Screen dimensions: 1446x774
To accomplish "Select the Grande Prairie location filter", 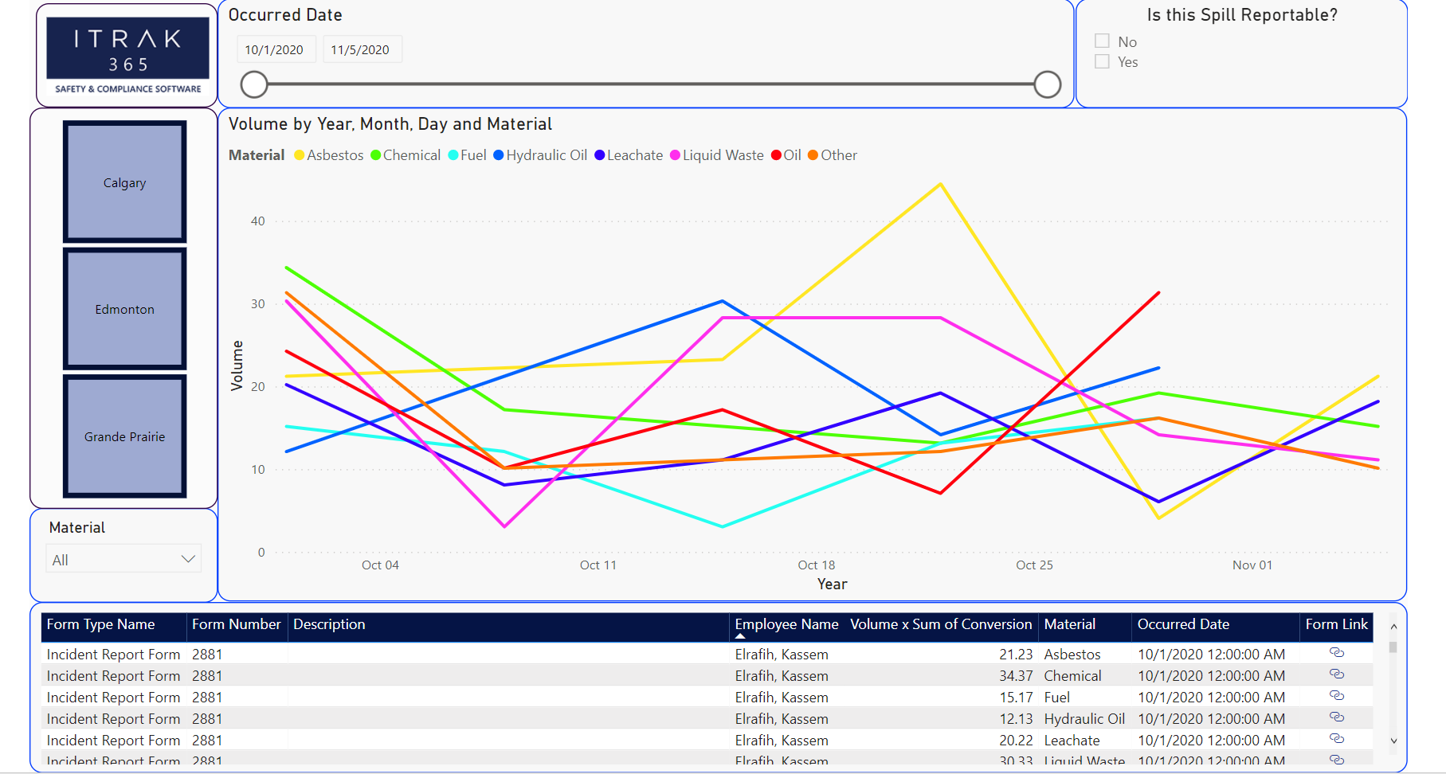I will click(124, 436).
